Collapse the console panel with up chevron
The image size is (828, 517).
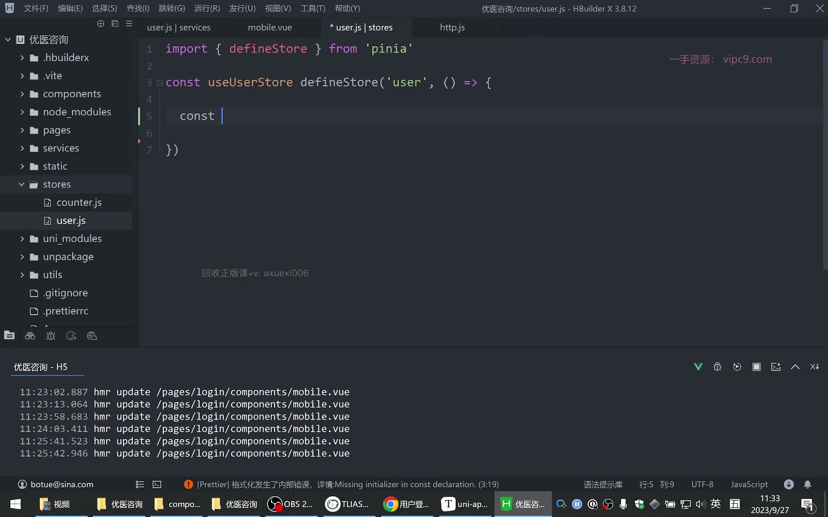[795, 367]
